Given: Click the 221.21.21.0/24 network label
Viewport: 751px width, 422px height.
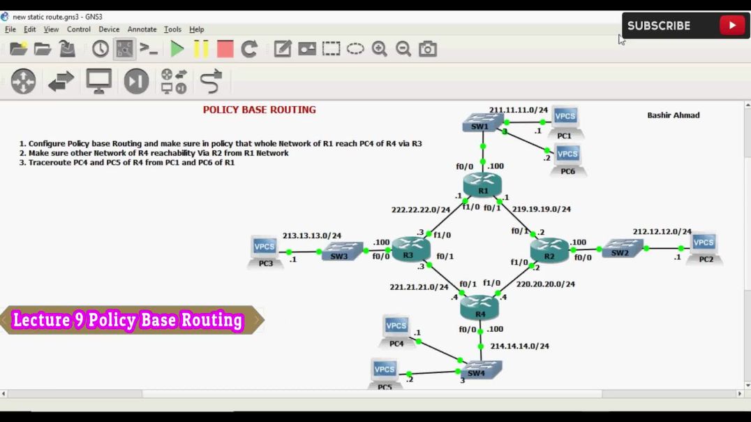Looking at the screenshot, I should [419, 286].
